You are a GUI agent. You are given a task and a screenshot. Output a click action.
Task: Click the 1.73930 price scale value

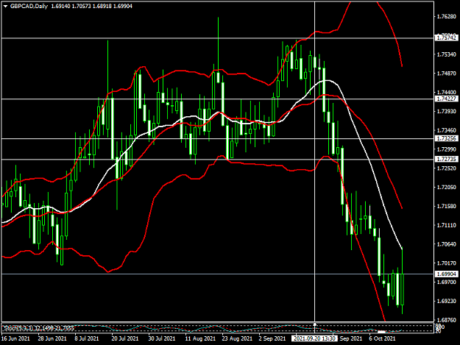(x=447, y=111)
